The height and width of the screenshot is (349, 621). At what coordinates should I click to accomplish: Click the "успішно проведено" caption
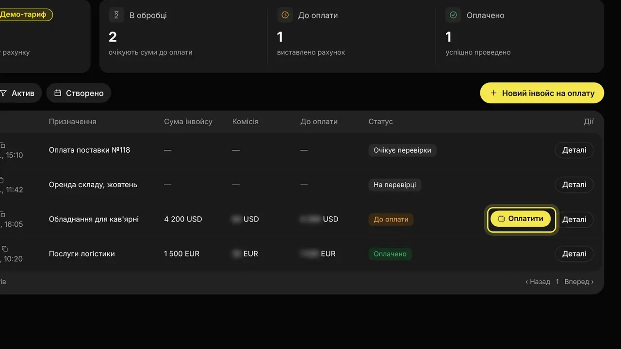click(x=478, y=52)
